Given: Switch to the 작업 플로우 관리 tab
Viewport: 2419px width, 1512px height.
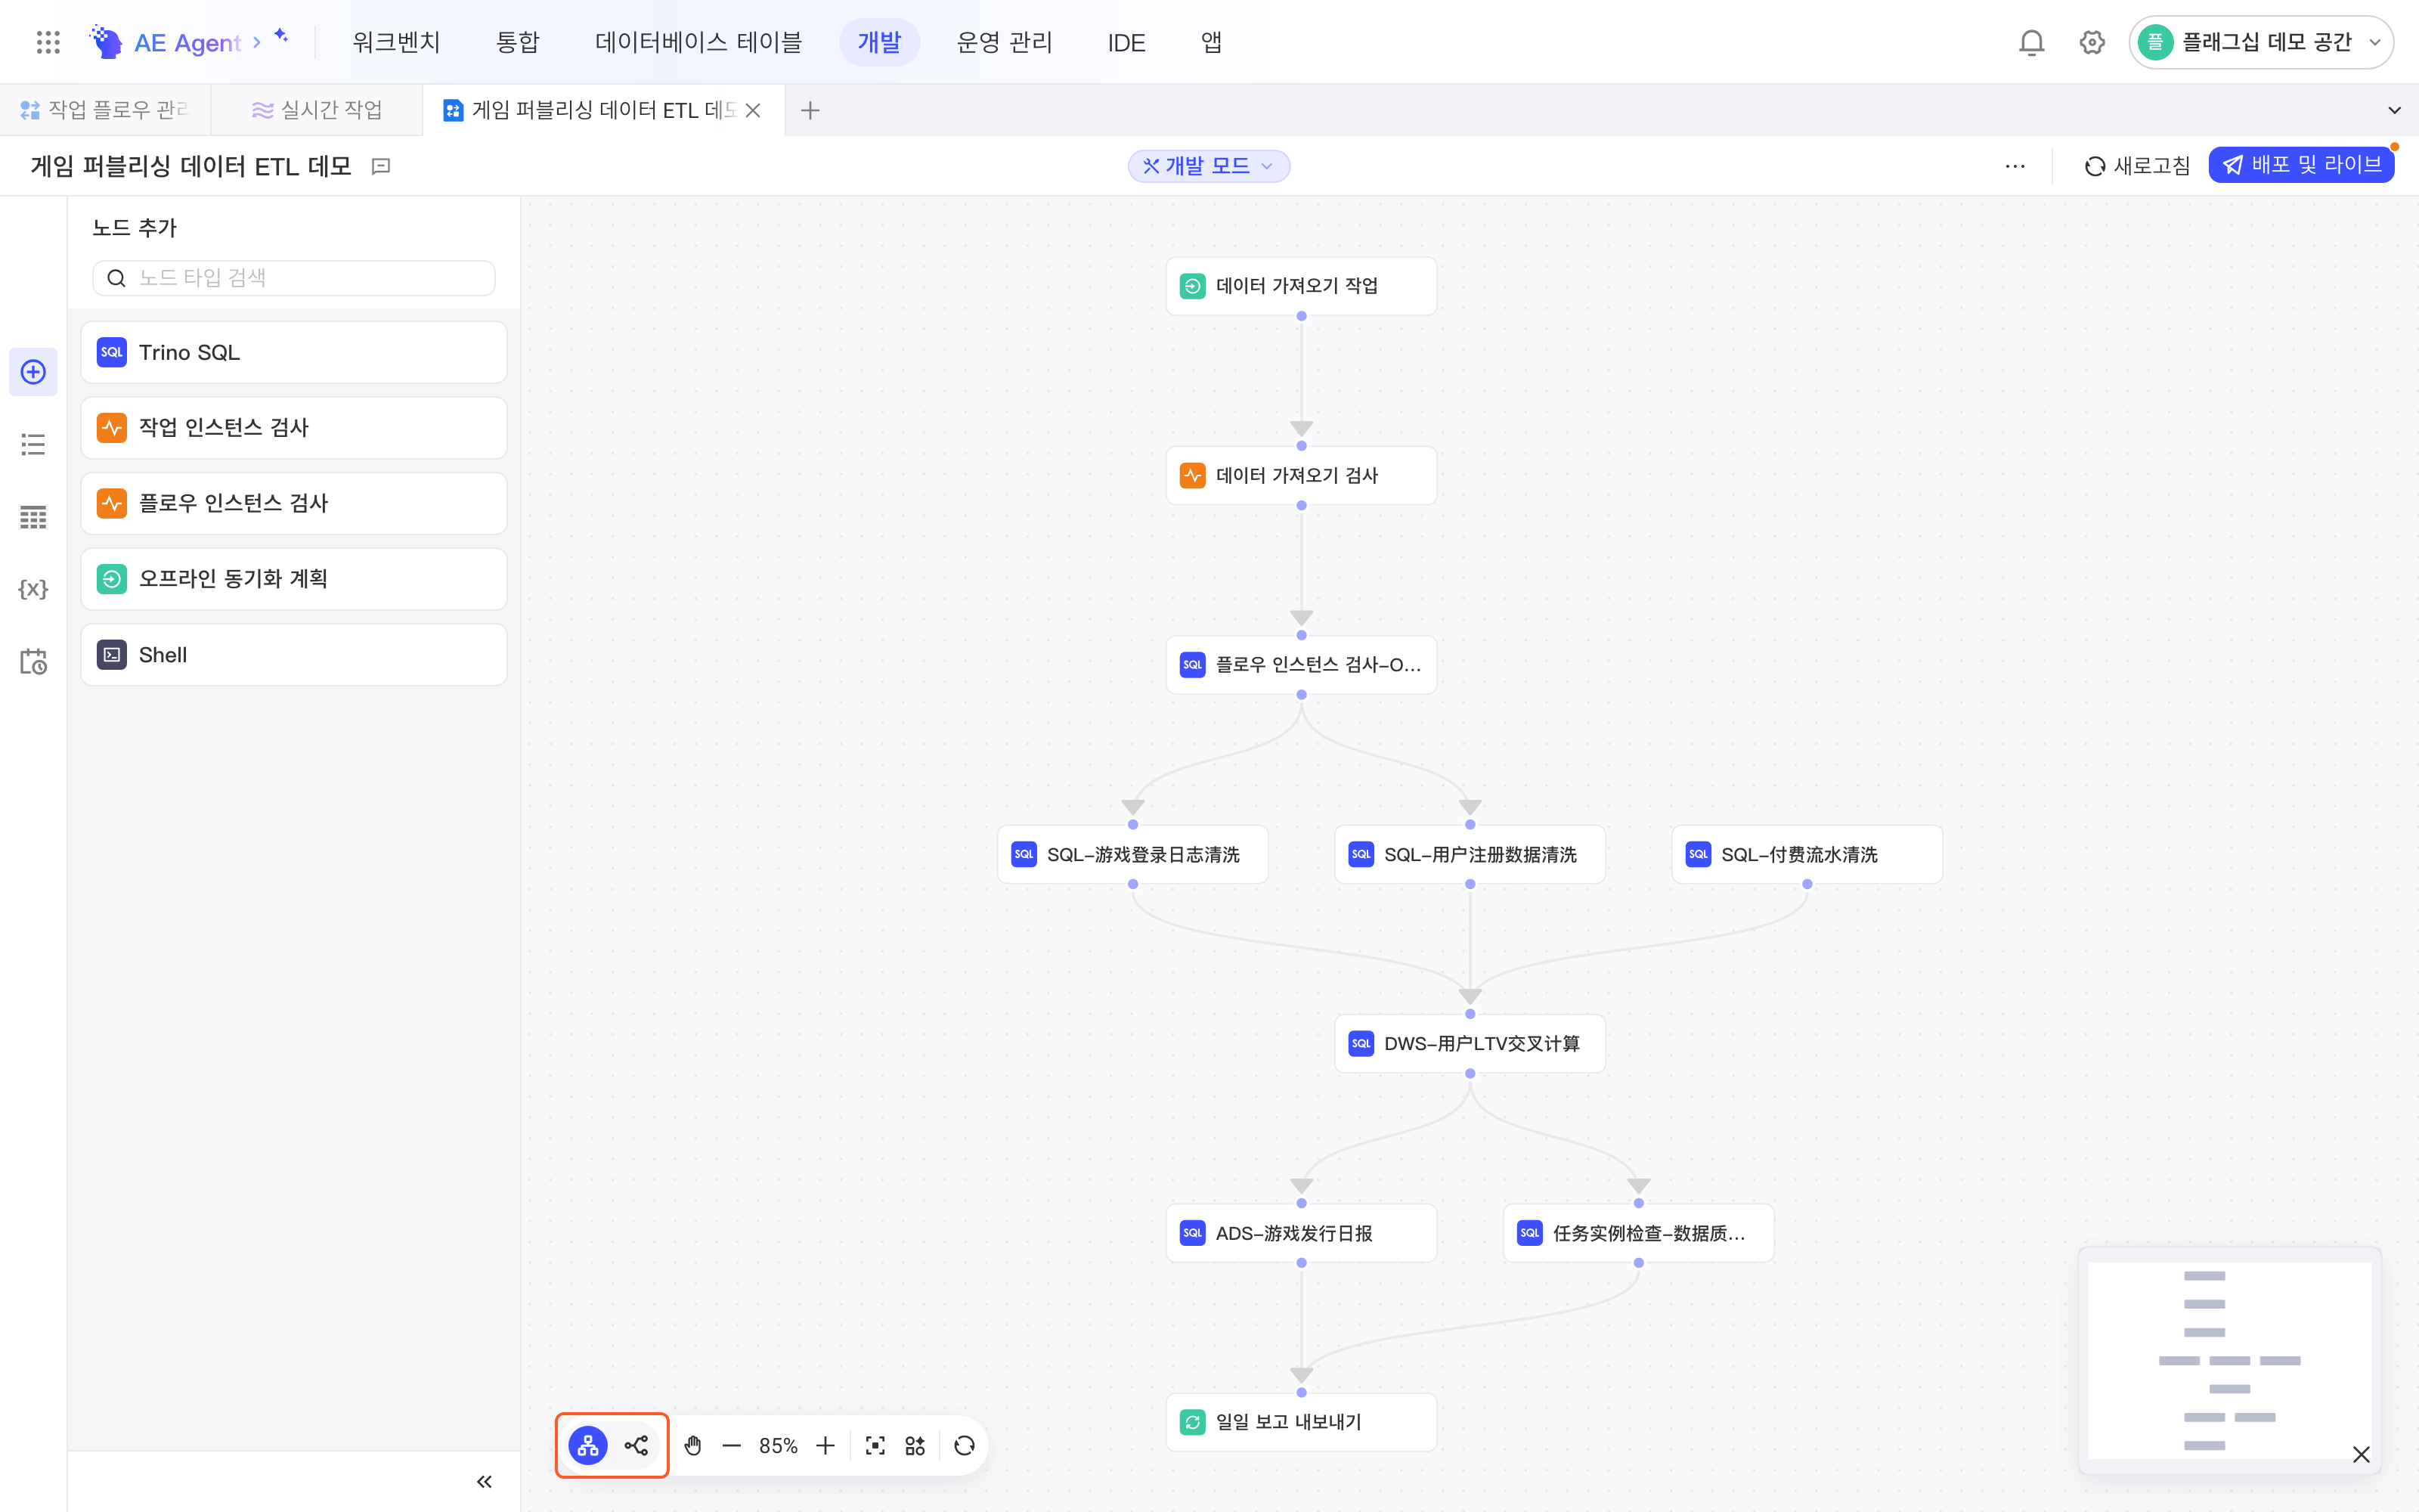Looking at the screenshot, I should (x=105, y=110).
